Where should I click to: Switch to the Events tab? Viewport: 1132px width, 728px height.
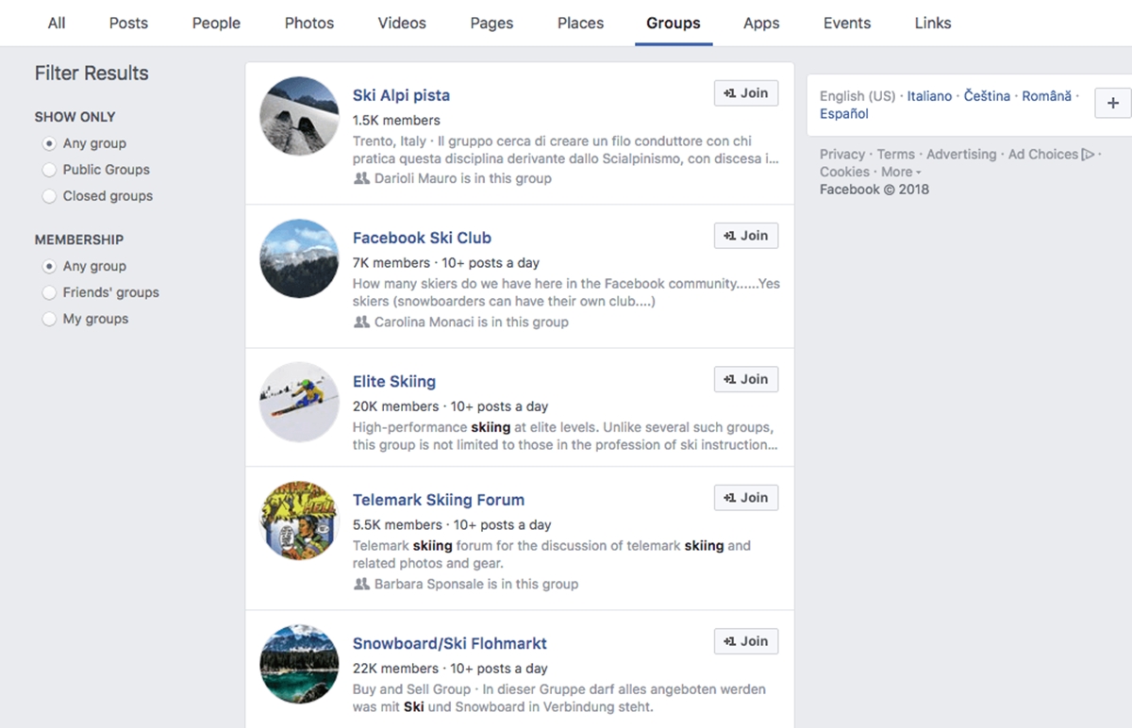tap(847, 23)
